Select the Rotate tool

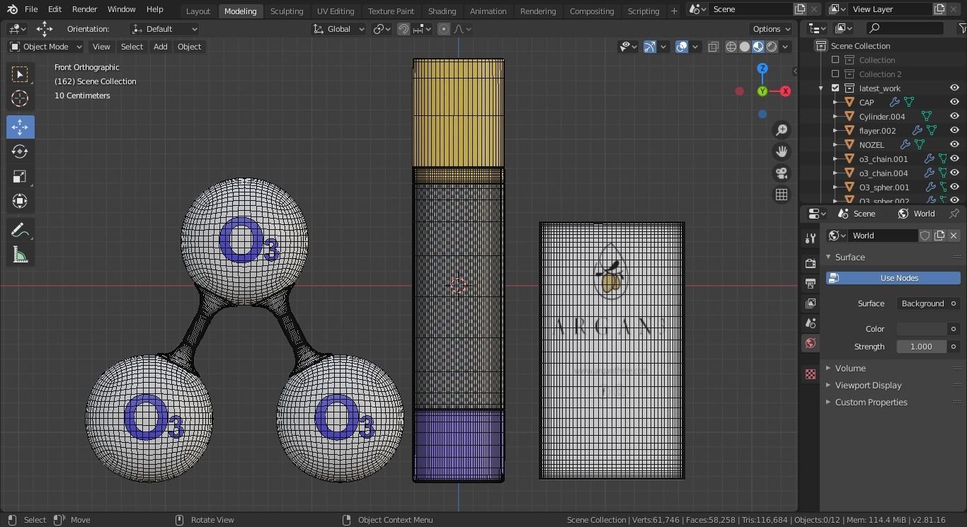[20, 151]
